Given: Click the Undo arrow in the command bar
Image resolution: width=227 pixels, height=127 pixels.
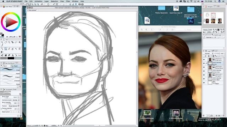Looking at the screenshot, I should click(x=42, y=4).
